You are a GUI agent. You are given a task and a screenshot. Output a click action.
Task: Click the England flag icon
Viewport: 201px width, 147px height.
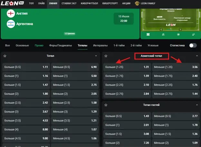pos(11,13)
